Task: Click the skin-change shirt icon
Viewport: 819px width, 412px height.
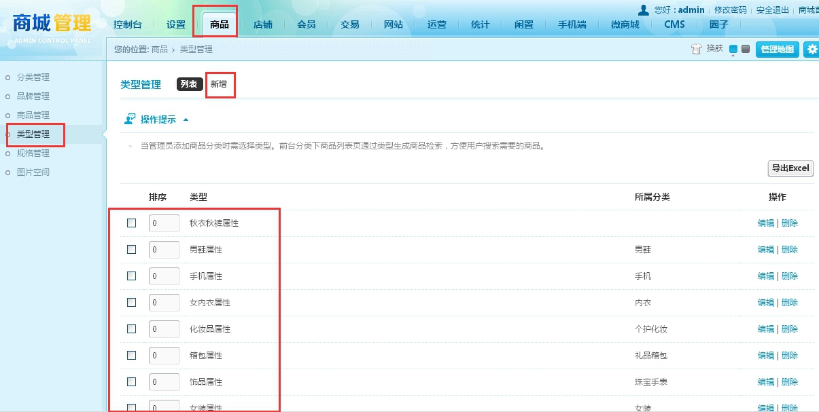Action: click(695, 49)
